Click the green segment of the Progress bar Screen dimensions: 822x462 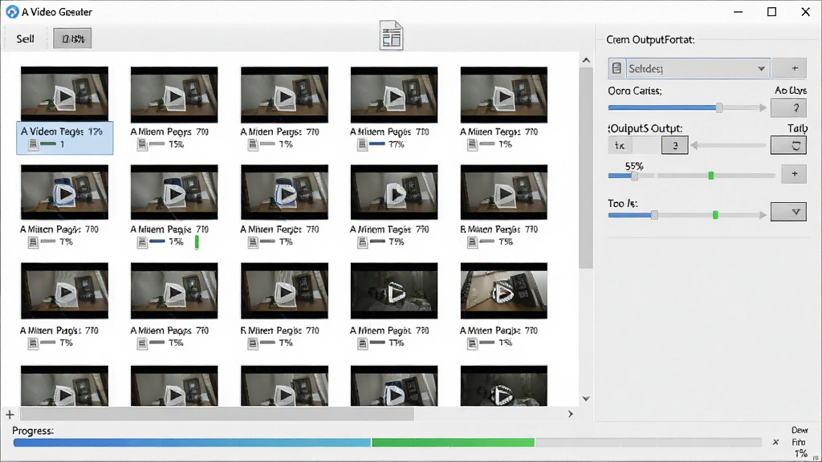453,443
